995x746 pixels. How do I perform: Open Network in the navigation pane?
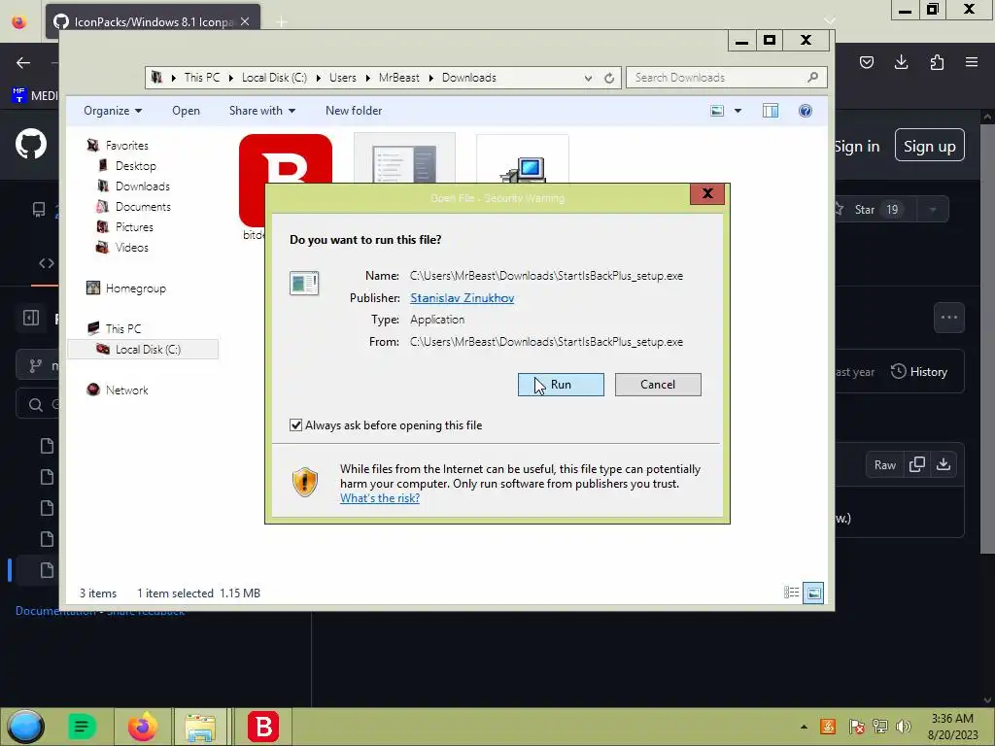[126, 390]
